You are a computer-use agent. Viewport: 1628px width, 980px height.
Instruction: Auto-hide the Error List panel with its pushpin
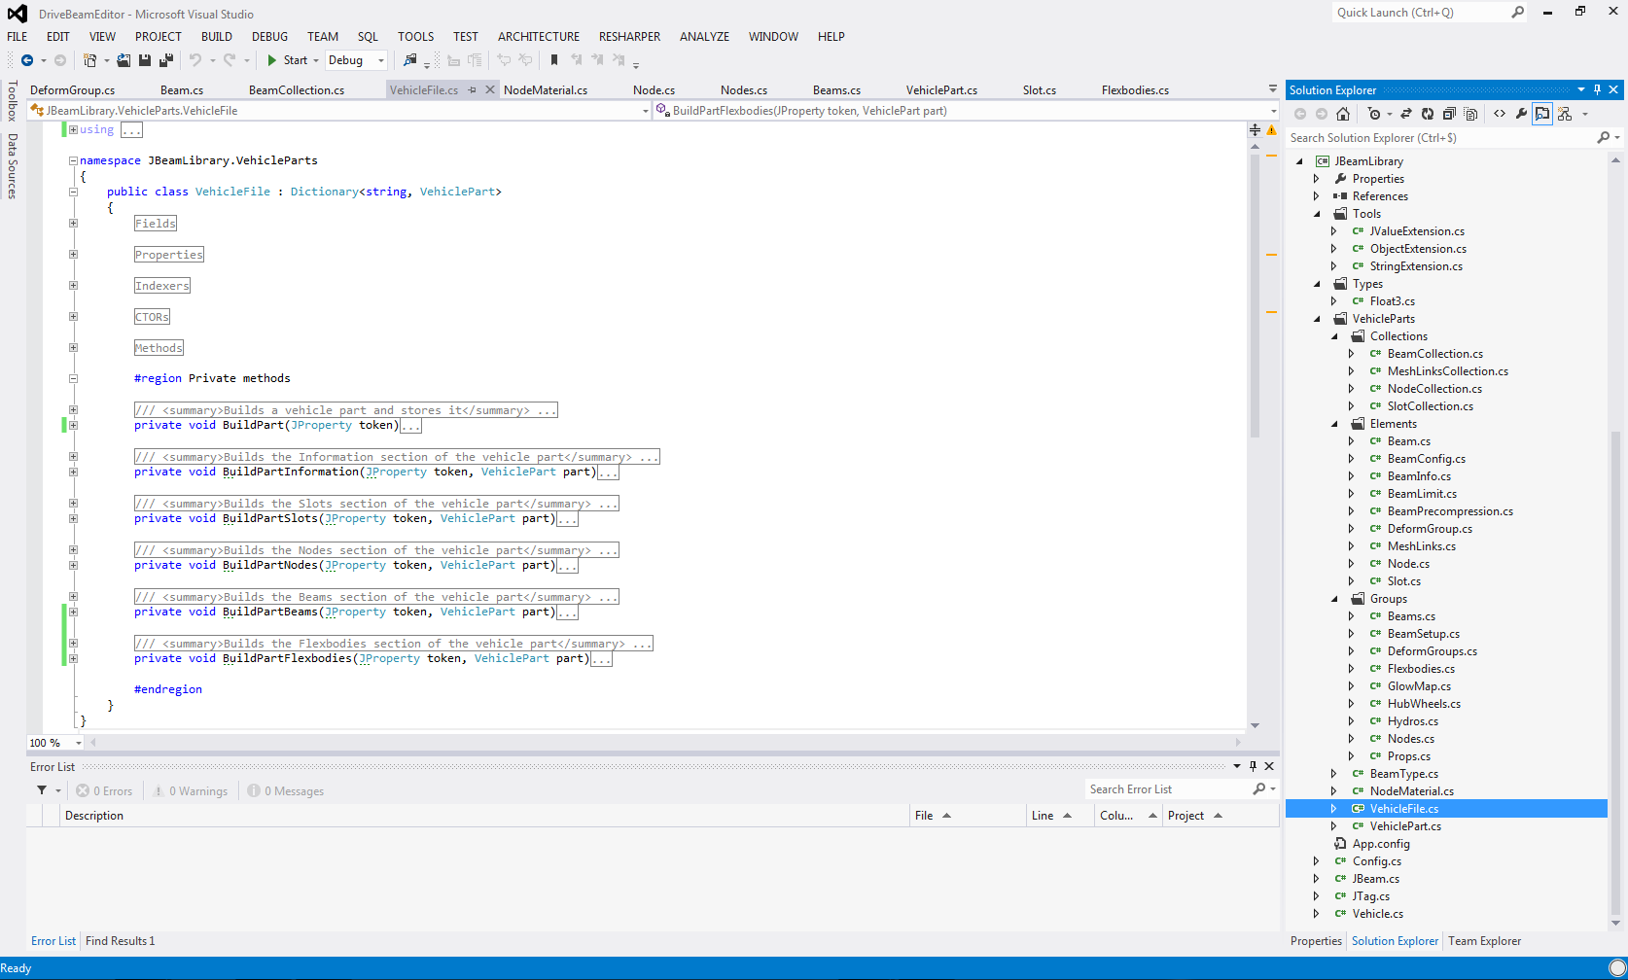click(1253, 766)
